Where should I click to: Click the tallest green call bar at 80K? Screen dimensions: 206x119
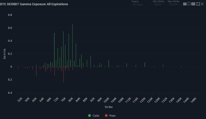(x=73, y=45)
